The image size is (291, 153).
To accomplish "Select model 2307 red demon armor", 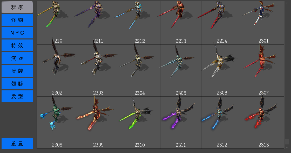I will click(263, 71).
